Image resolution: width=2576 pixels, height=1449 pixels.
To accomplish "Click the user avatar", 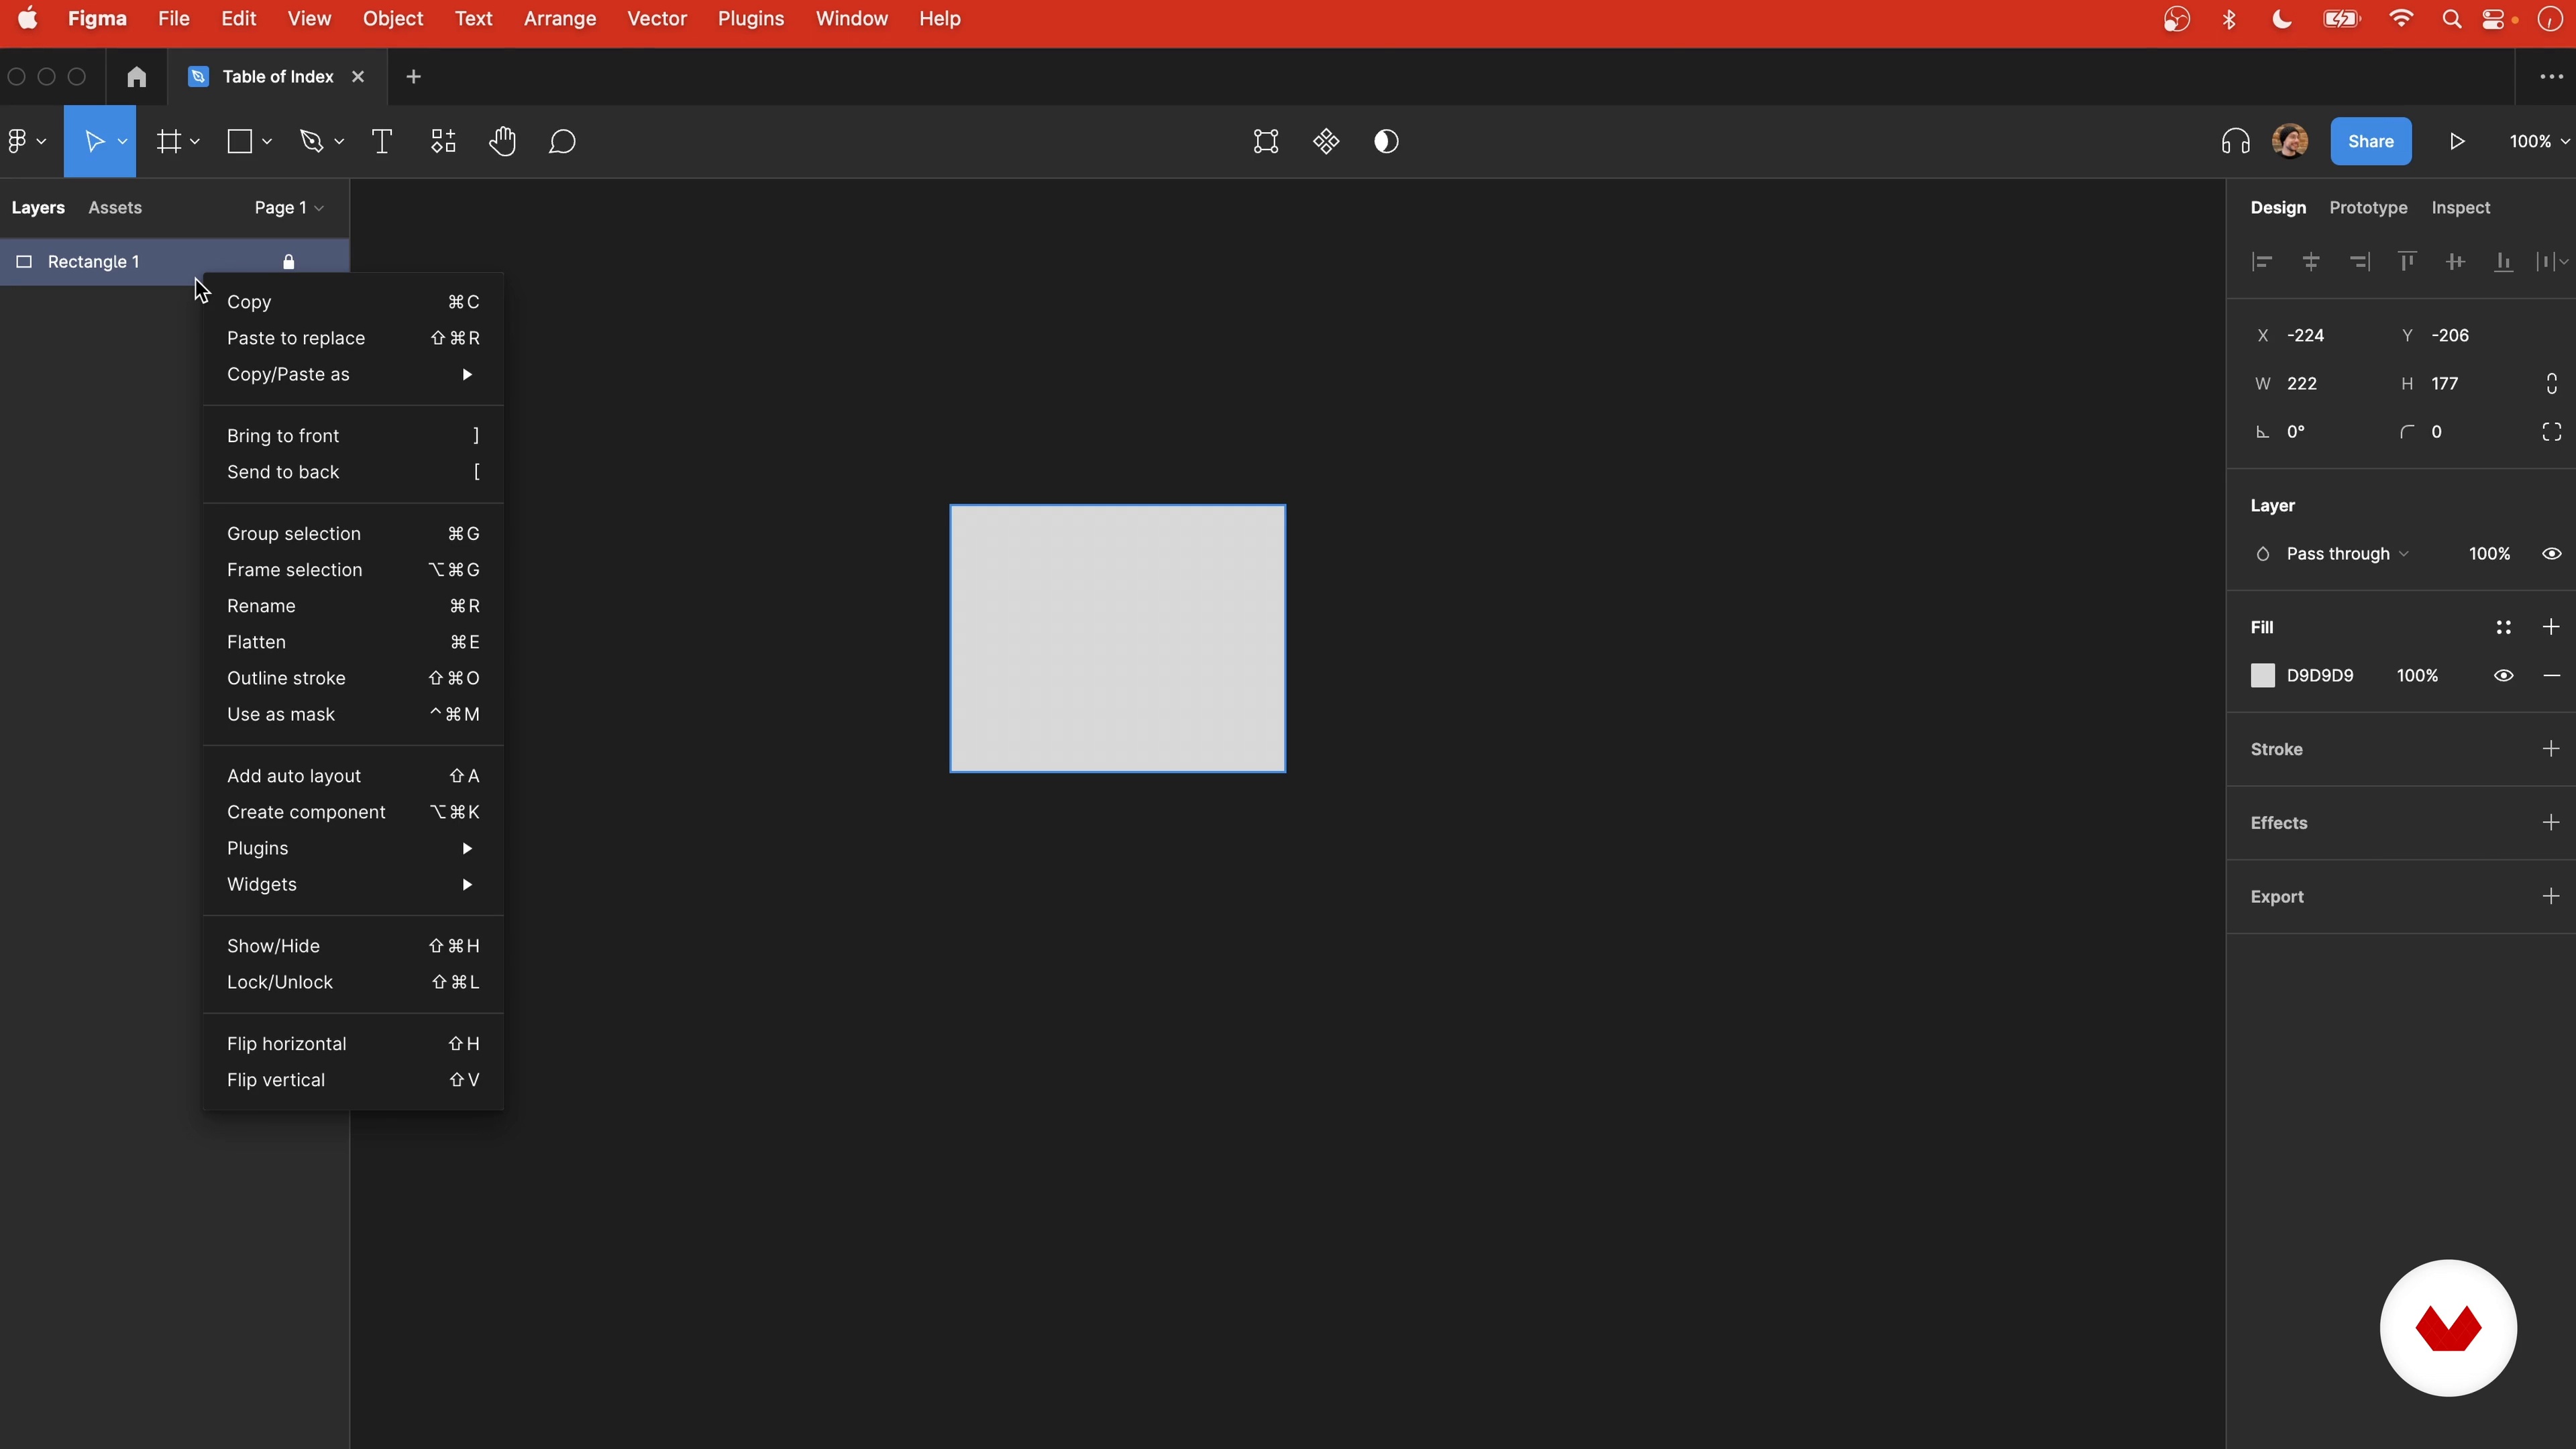I will point(2290,141).
